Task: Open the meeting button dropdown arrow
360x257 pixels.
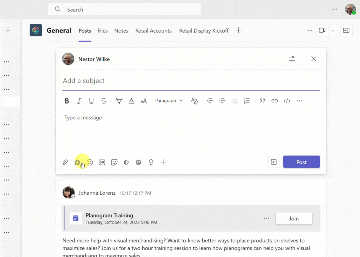Action: pos(332,30)
